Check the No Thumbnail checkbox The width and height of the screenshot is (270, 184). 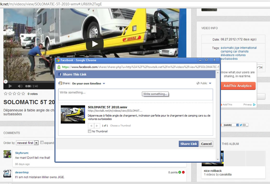tap(90, 131)
